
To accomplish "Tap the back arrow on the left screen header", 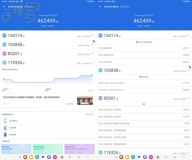I will click(x=4, y=7).
